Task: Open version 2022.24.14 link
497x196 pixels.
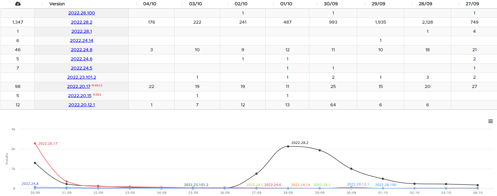Action: (x=81, y=41)
